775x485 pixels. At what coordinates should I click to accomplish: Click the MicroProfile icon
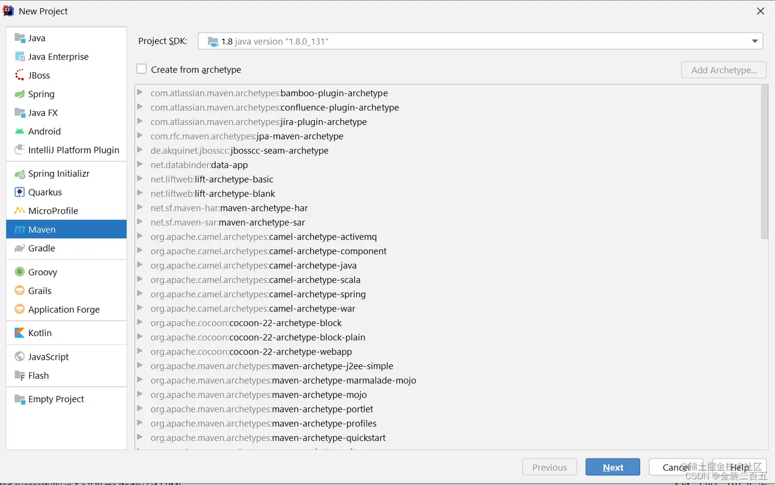19,211
